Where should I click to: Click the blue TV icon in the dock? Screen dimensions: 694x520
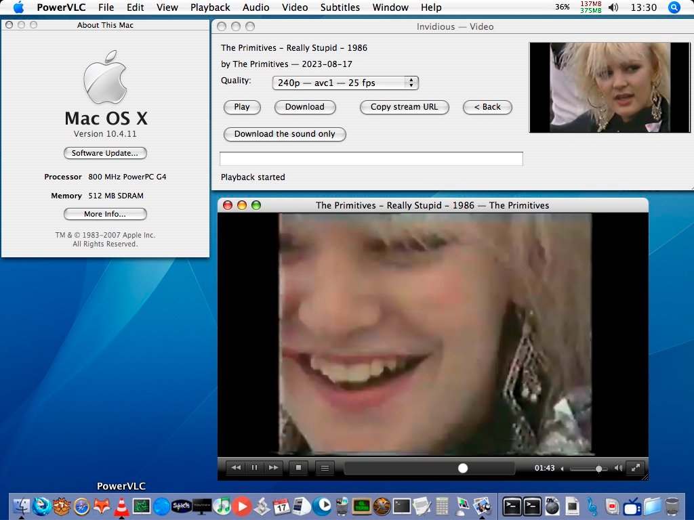[632, 506]
